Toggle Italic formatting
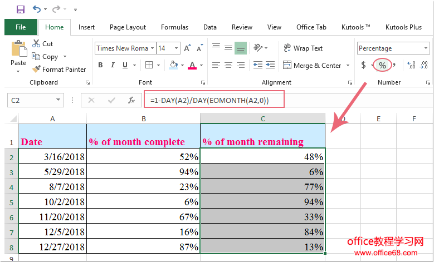Viewport: 434px width, 262px height. tap(113, 65)
